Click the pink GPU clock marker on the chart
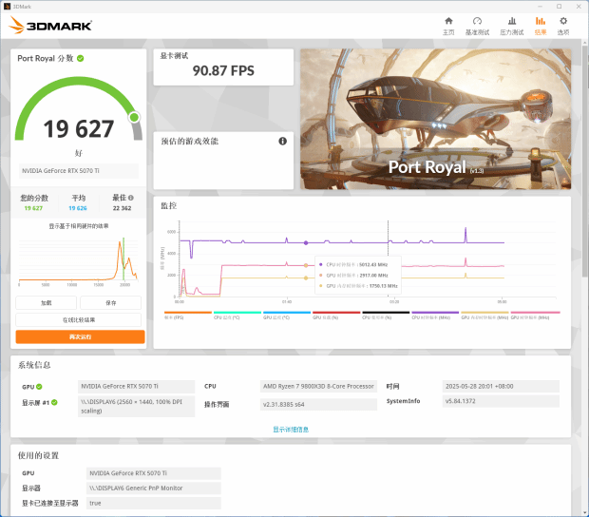589x517 pixels. (x=306, y=266)
